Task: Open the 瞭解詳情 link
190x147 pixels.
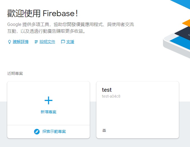Action: tap(21, 42)
